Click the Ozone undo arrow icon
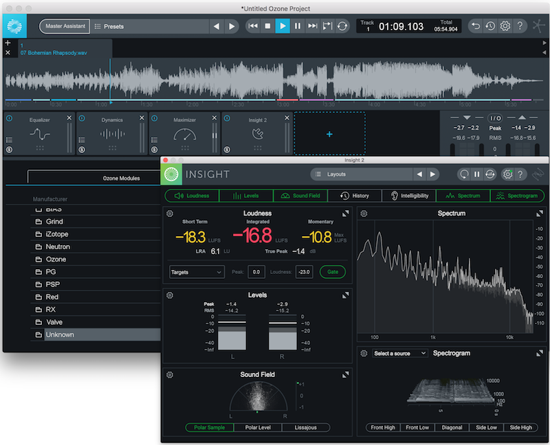The width and height of the screenshot is (550, 445). point(475,26)
